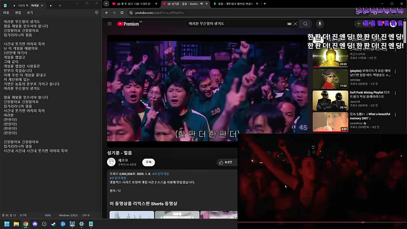Image resolution: width=407 pixels, height=229 pixels.
Task: Open more options for What a beautiful memory
Action: click(395, 114)
